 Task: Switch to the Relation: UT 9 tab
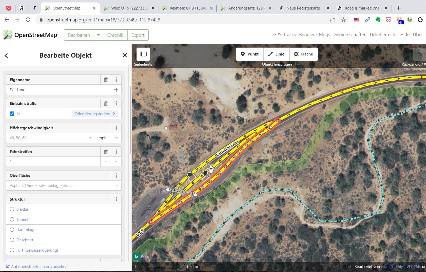[x=188, y=8]
